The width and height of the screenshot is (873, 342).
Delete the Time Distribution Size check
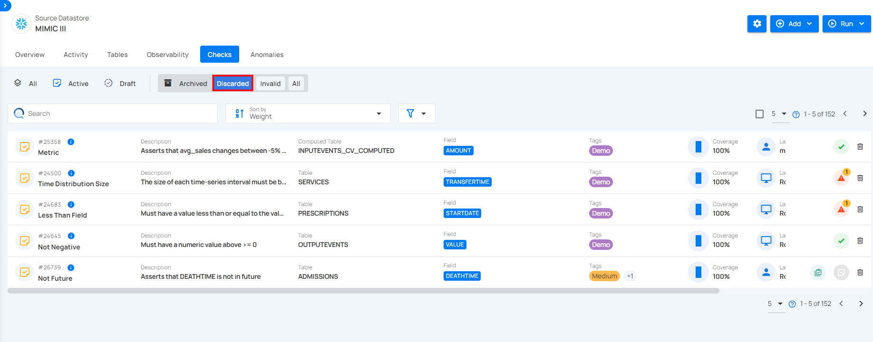[x=860, y=178]
